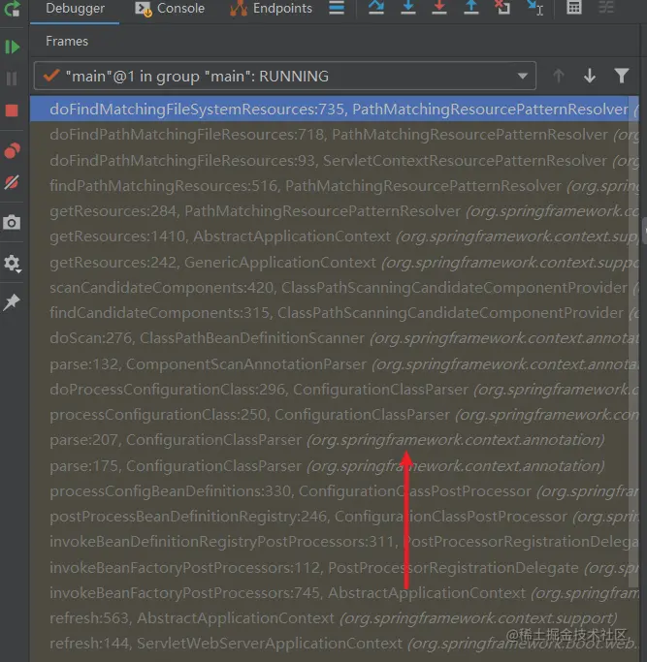The height and width of the screenshot is (662, 647).
Task: Select frame invokeBeanFactoryPostProcessors:745
Action: pyautogui.click(x=334, y=593)
